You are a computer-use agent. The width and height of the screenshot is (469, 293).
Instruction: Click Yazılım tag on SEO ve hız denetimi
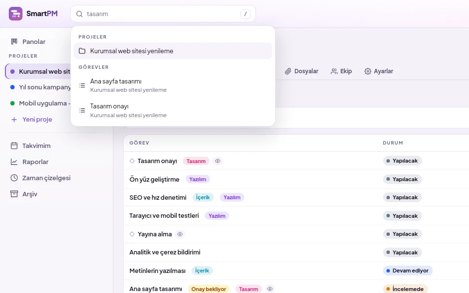[232, 197]
